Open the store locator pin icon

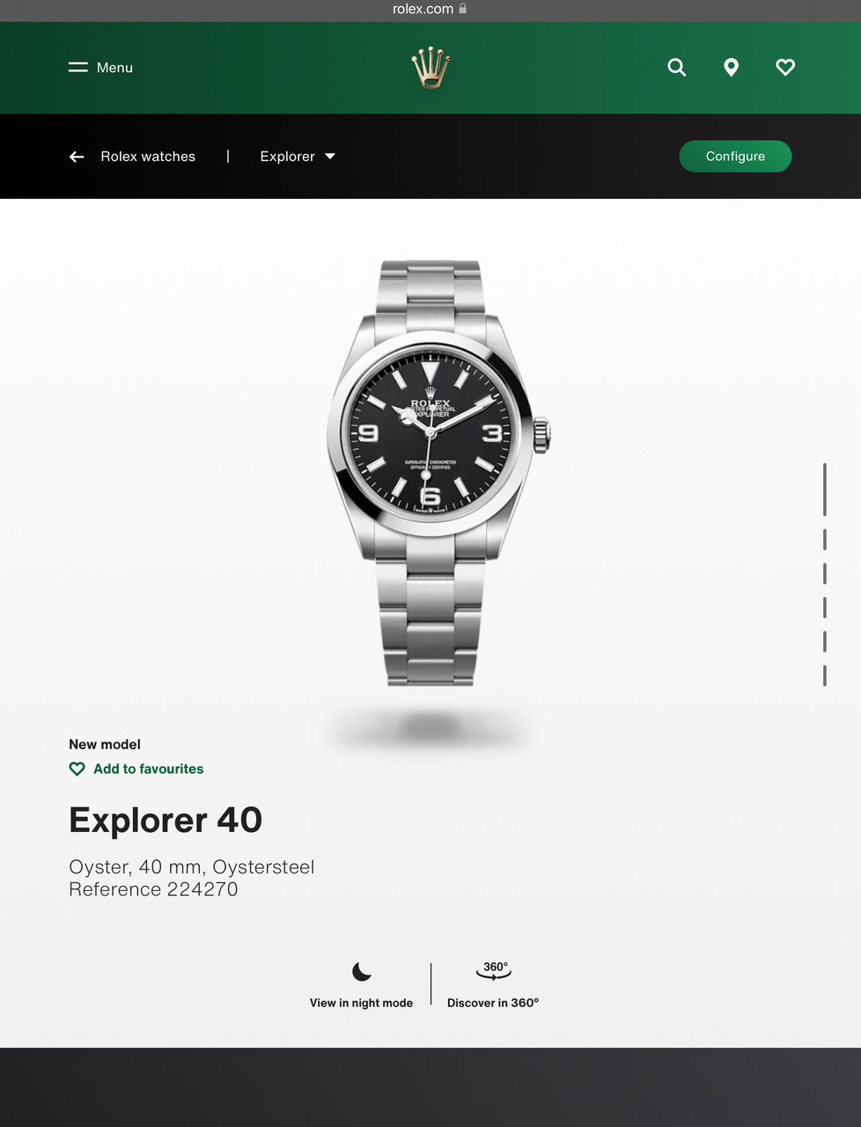[x=731, y=68]
